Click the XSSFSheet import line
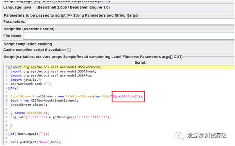Screen dimensions: 235x146 tap(54, 71)
